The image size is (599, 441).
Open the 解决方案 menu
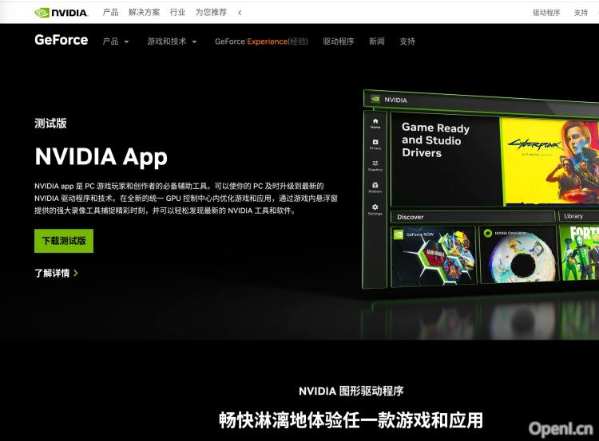point(144,13)
